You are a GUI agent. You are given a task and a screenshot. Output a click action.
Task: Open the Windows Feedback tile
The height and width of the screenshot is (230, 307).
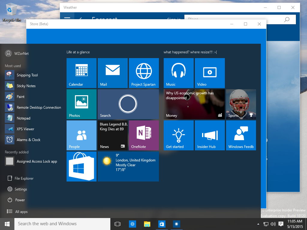241,135
